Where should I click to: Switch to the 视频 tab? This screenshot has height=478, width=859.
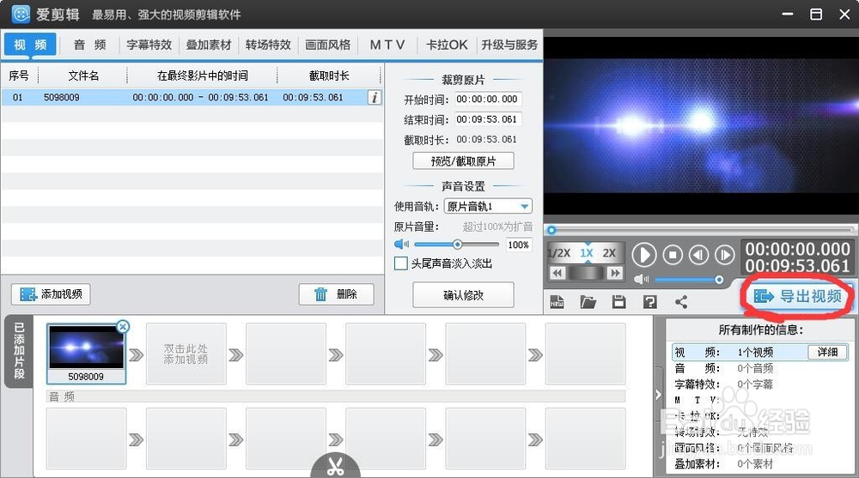30,45
